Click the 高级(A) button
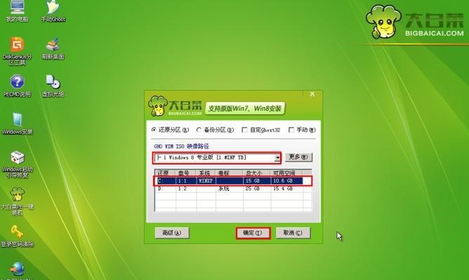The image size is (469, 280). click(x=172, y=233)
